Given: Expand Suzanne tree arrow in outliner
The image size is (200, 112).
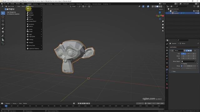Looking at the screenshot, I should click(x=171, y=13).
